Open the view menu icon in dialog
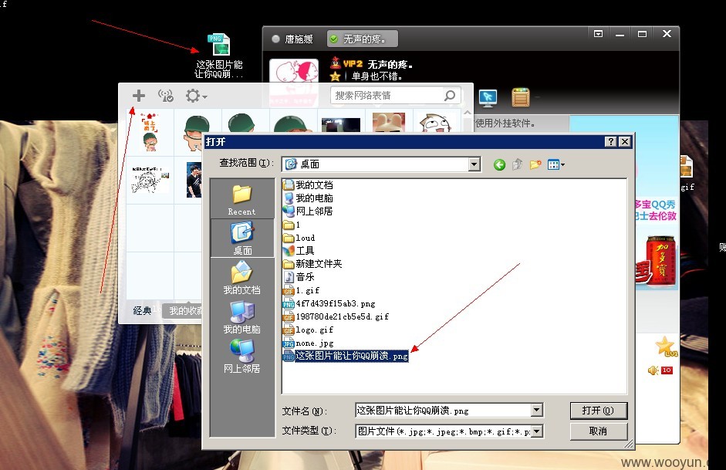This screenshot has width=726, height=470. click(x=555, y=164)
